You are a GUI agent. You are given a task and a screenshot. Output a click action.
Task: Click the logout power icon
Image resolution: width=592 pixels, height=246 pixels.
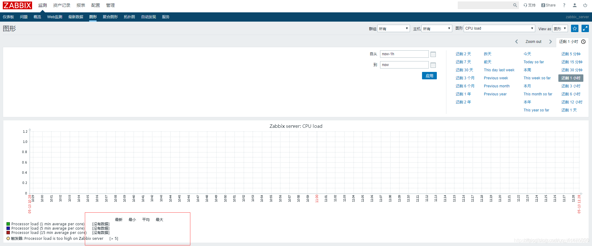pyautogui.click(x=585, y=5)
